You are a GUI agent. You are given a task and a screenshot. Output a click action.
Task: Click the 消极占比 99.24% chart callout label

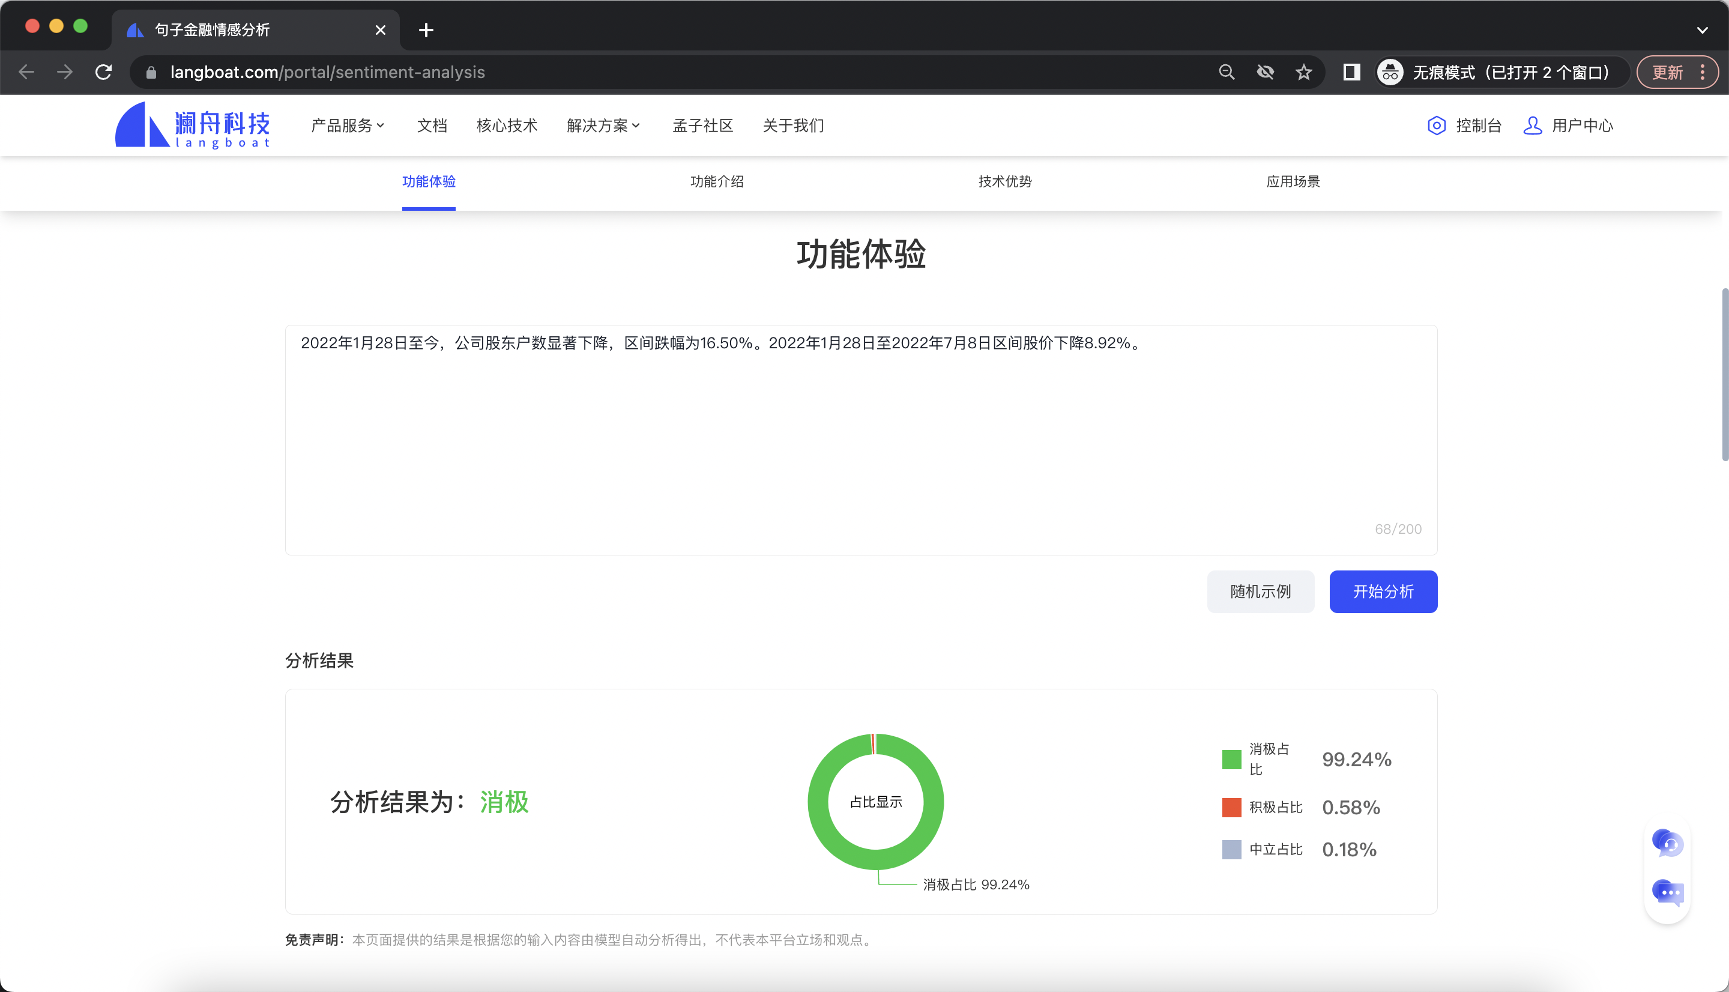976,885
